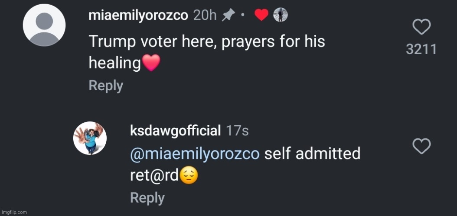The height and width of the screenshot is (216, 457).
Task: Open the tiny creator avatar next to red heart
Action: pyautogui.click(x=281, y=16)
